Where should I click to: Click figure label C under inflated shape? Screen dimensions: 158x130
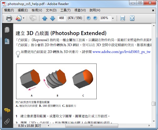[x=83, y=95]
